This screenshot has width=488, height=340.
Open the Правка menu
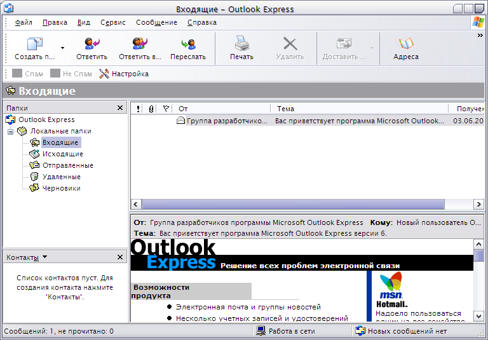pos(55,22)
